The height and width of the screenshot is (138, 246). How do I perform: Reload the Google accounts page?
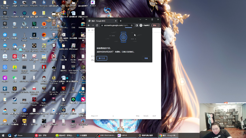[97, 25]
